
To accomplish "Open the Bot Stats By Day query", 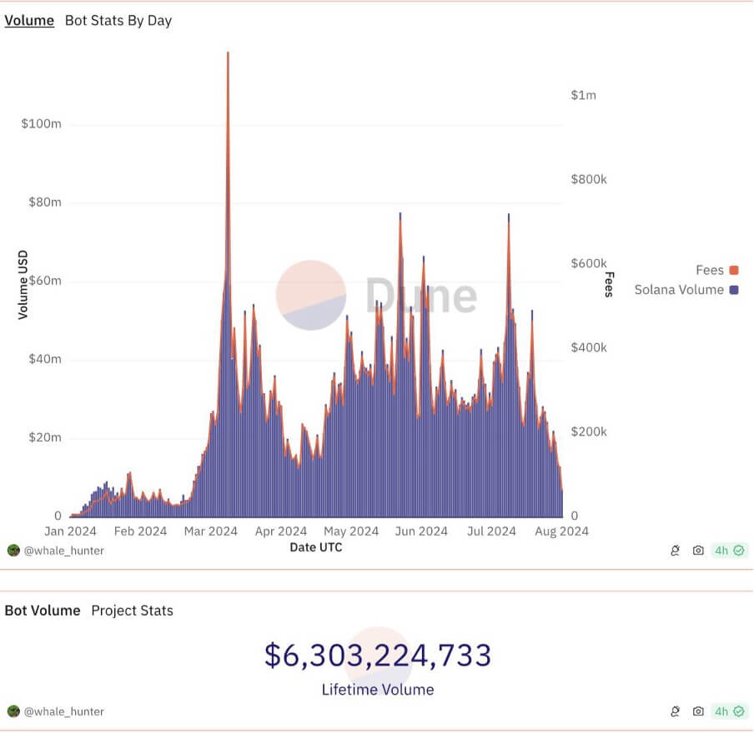I will tap(118, 21).
